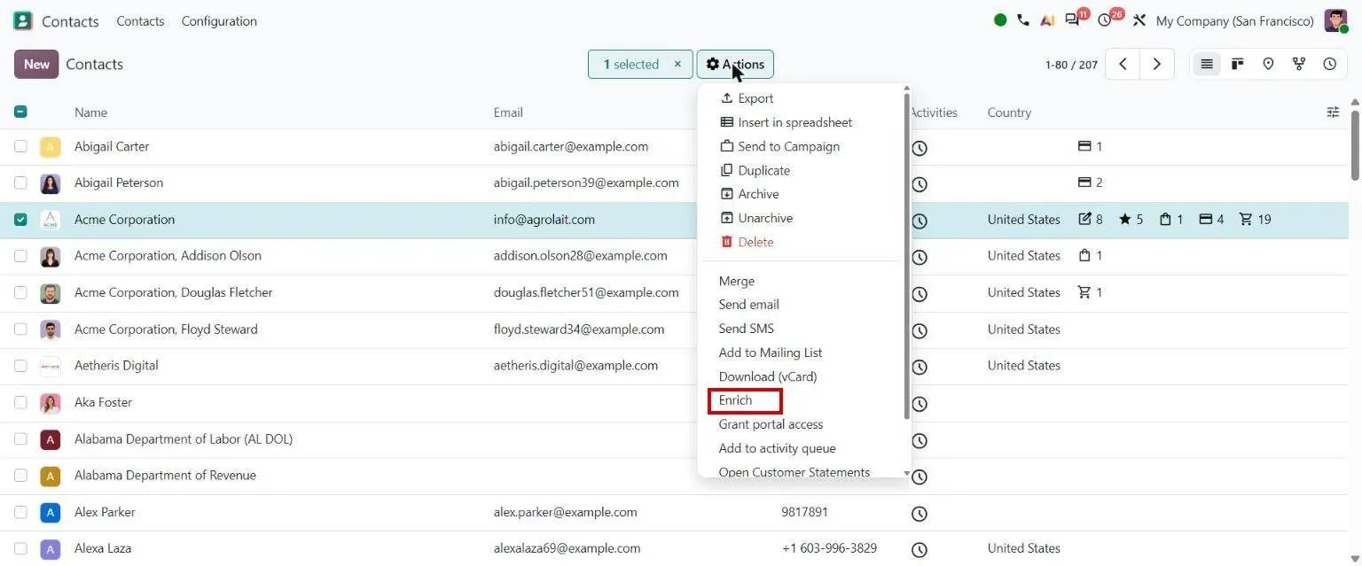1362x566 pixels.
Task: Go to previous page of contacts
Action: 1123,64
